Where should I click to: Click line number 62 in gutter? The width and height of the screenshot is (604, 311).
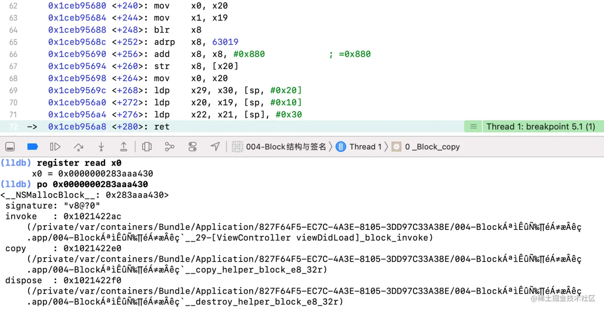[13, 6]
